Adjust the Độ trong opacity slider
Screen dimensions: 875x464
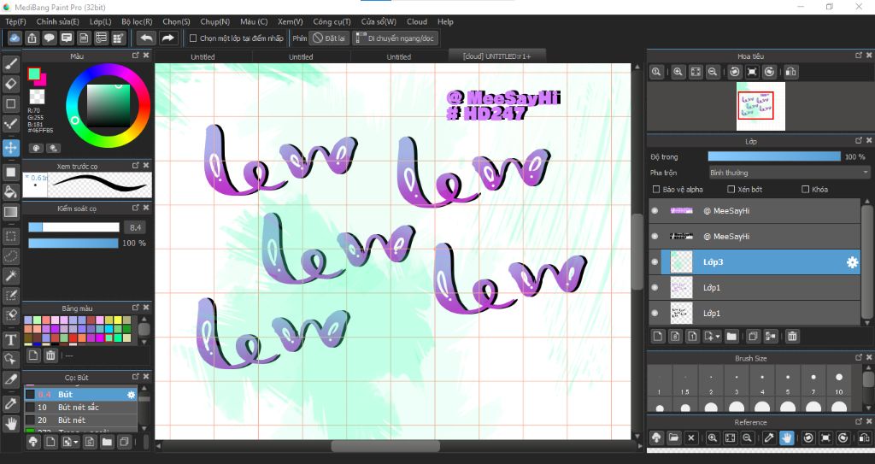[774, 157]
